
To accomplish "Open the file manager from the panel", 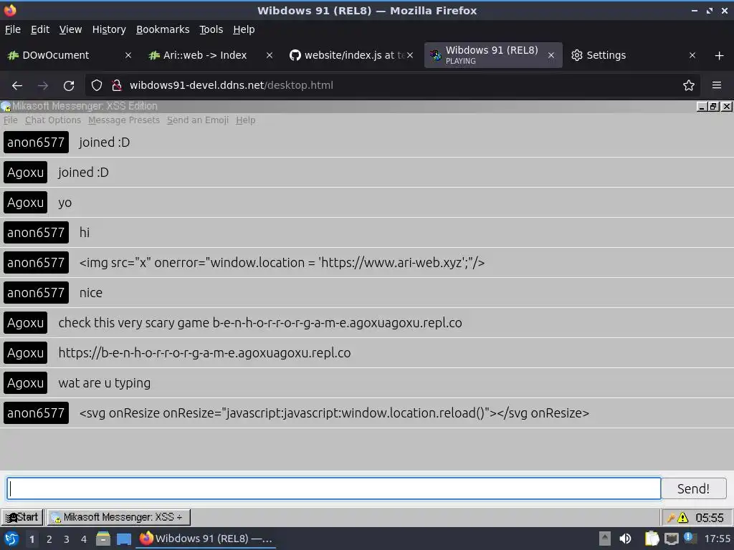I will click(103, 539).
